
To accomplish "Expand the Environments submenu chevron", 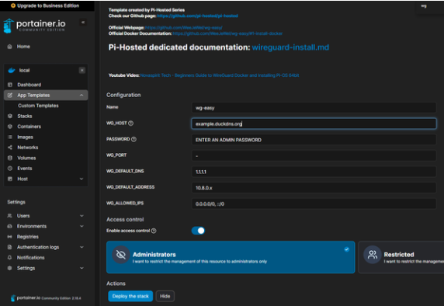I will point(82,226).
